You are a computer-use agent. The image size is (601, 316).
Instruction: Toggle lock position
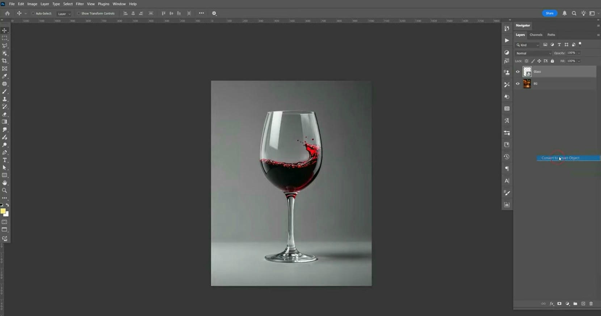tap(539, 61)
